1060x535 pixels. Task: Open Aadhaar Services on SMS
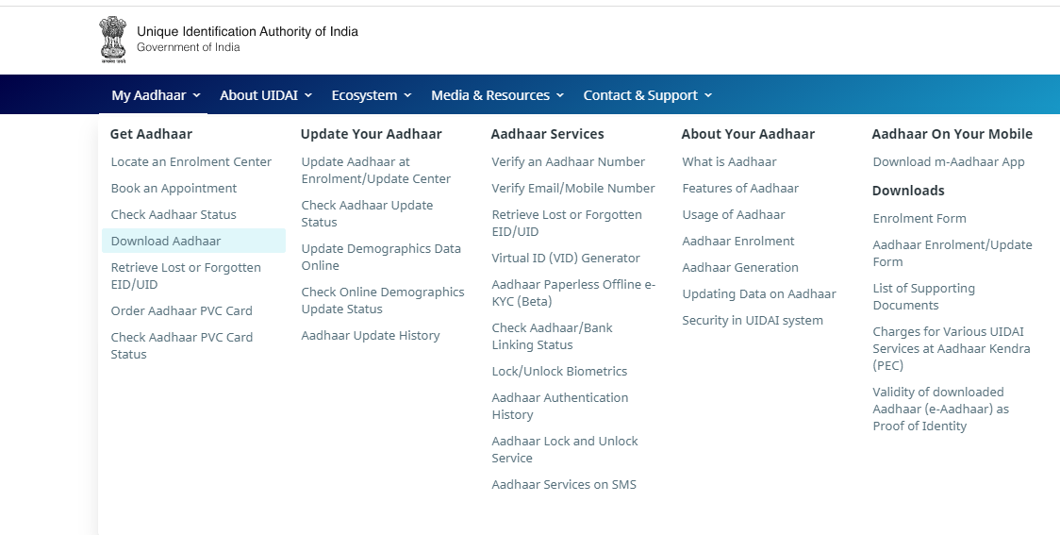coord(564,484)
